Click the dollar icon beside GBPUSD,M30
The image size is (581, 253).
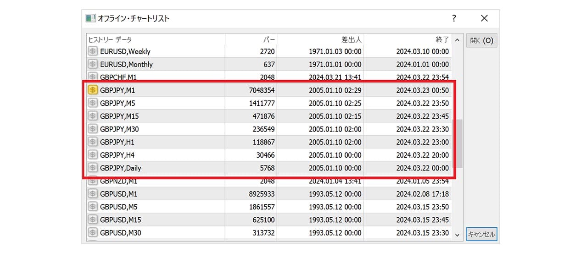(92, 233)
